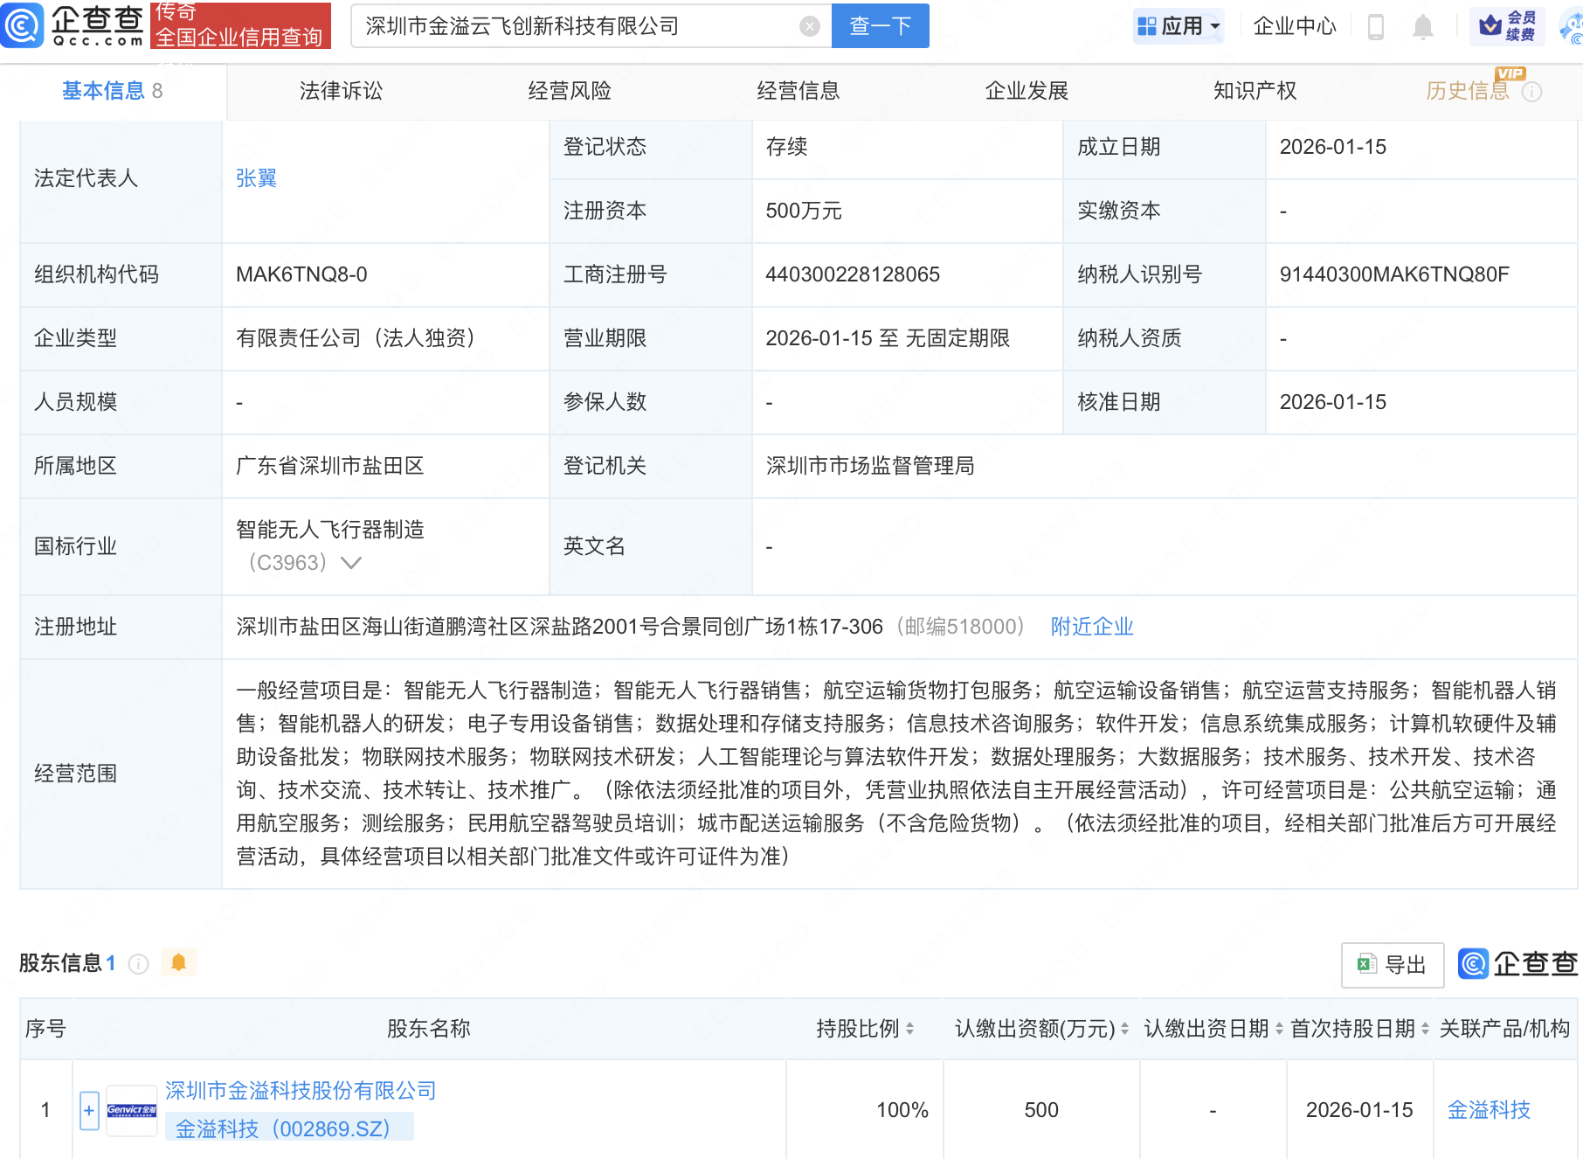Click the Genvict company logo thumbnail
This screenshot has width=1583, height=1159.
click(131, 1109)
